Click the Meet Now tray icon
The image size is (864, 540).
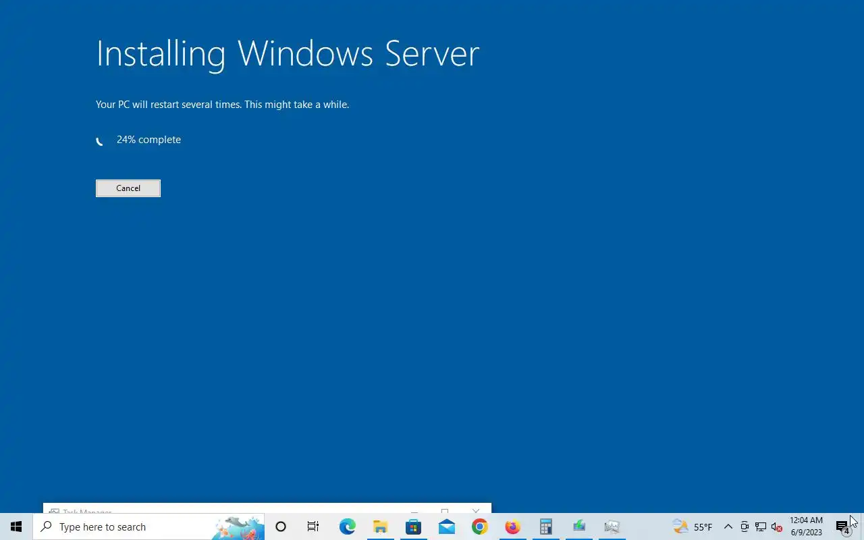click(x=745, y=526)
